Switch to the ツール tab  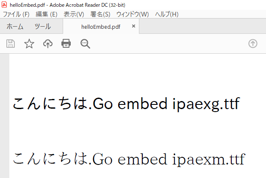[43, 27]
